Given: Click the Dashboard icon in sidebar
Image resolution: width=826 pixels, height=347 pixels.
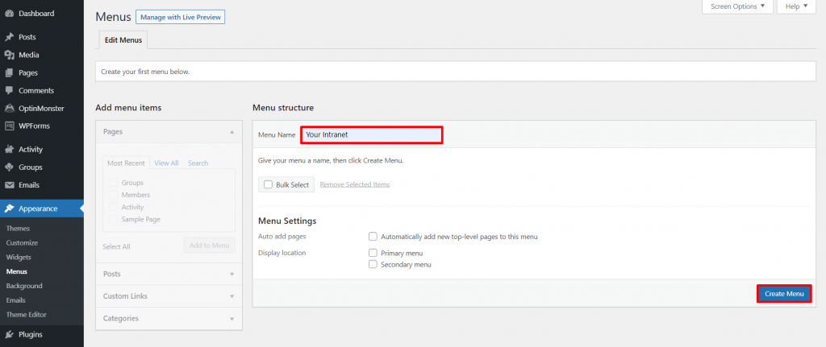Looking at the screenshot, I should 9,14.
